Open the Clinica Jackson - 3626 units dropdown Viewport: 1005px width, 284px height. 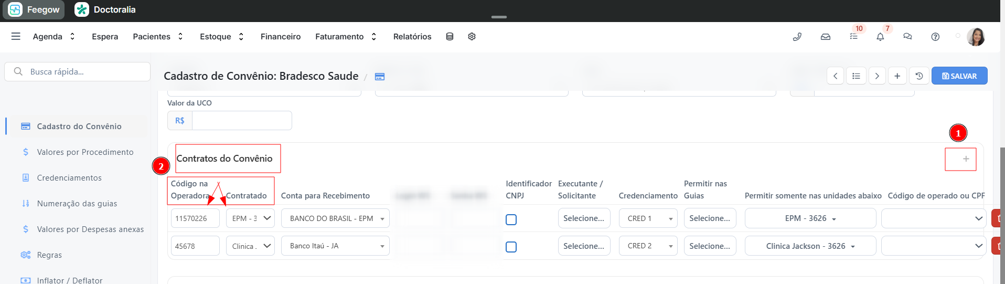(x=810, y=246)
